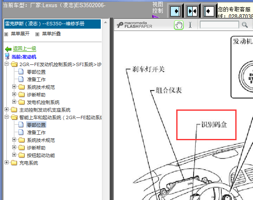This screenshot has height=200, width=253.
Task: Expand the 发电机控制系统 folder
Action: coord(14,102)
